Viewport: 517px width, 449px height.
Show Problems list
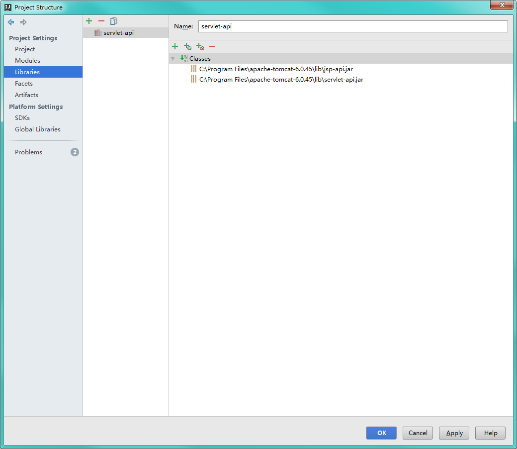(28, 152)
